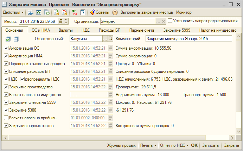Click calendar icon in Закрытие 5300 row
The height and width of the screenshot is (151, 243).
coord(110,110)
